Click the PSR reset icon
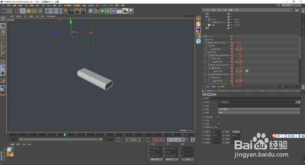The width and height of the screenshot is (305, 165). [x=198, y=35]
